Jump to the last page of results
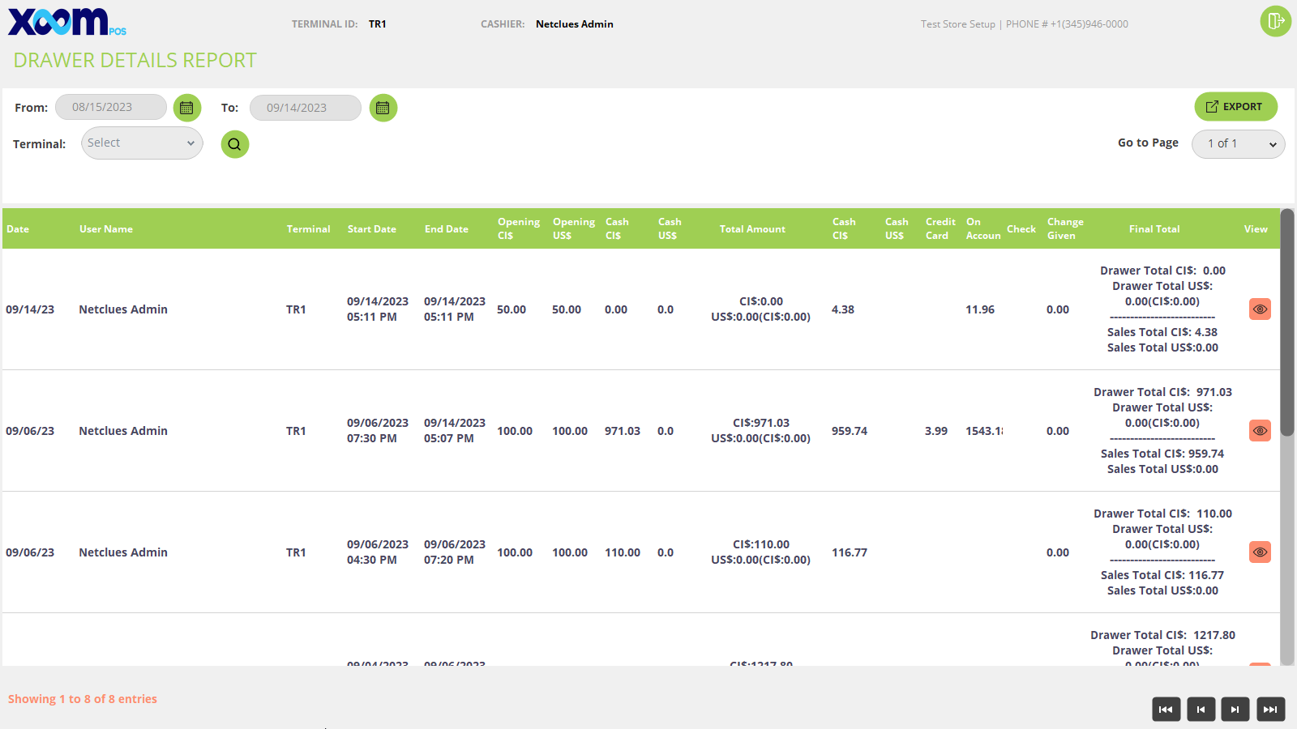This screenshot has height=729, width=1297. pyautogui.click(x=1270, y=710)
